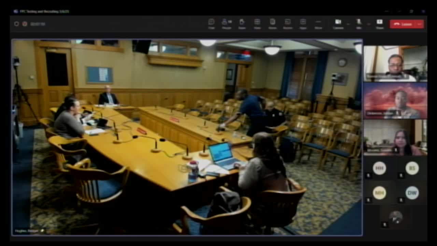The image size is (437, 246).
Task: Open the Leave button dropdown arrow
Action: coord(420,24)
